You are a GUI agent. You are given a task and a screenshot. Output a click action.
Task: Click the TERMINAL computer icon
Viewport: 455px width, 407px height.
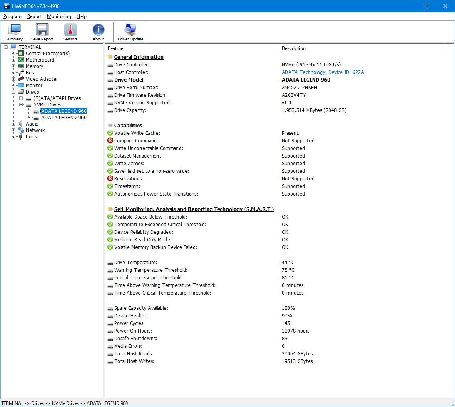[x=14, y=47]
